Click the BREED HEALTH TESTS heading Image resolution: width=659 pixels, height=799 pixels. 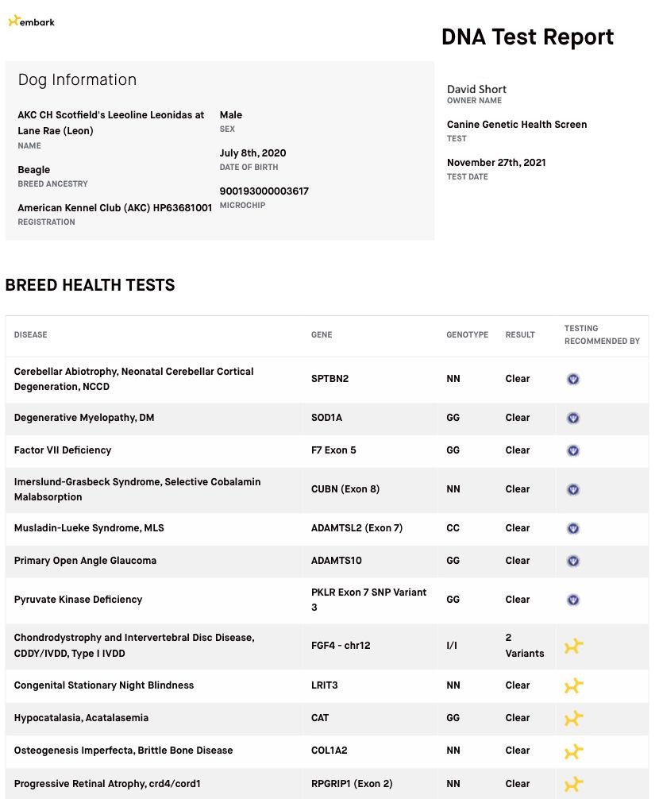tap(90, 285)
